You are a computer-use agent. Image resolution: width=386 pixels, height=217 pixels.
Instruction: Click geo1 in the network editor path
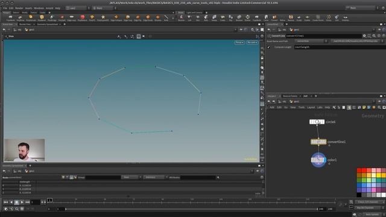295,101
